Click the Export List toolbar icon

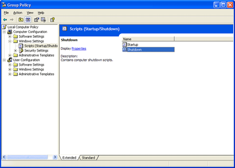tap(43, 19)
